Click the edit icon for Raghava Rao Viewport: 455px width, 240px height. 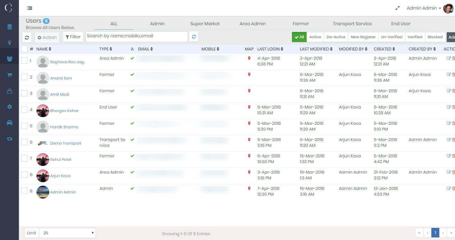(x=449, y=58)
